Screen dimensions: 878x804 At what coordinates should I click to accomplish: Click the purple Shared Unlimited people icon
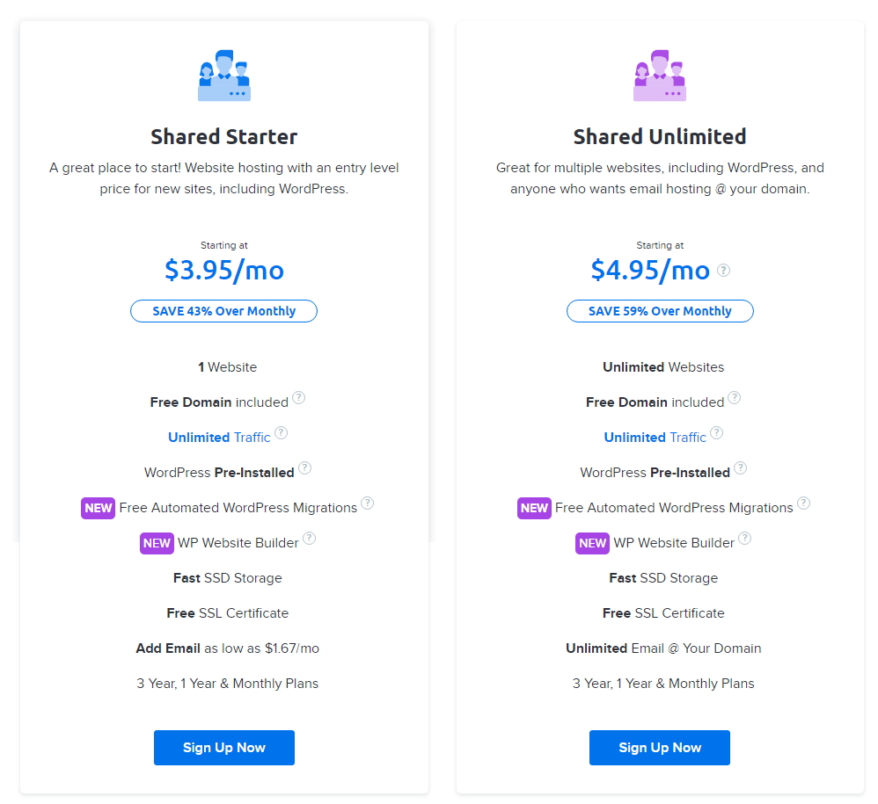tap(660, 76)
